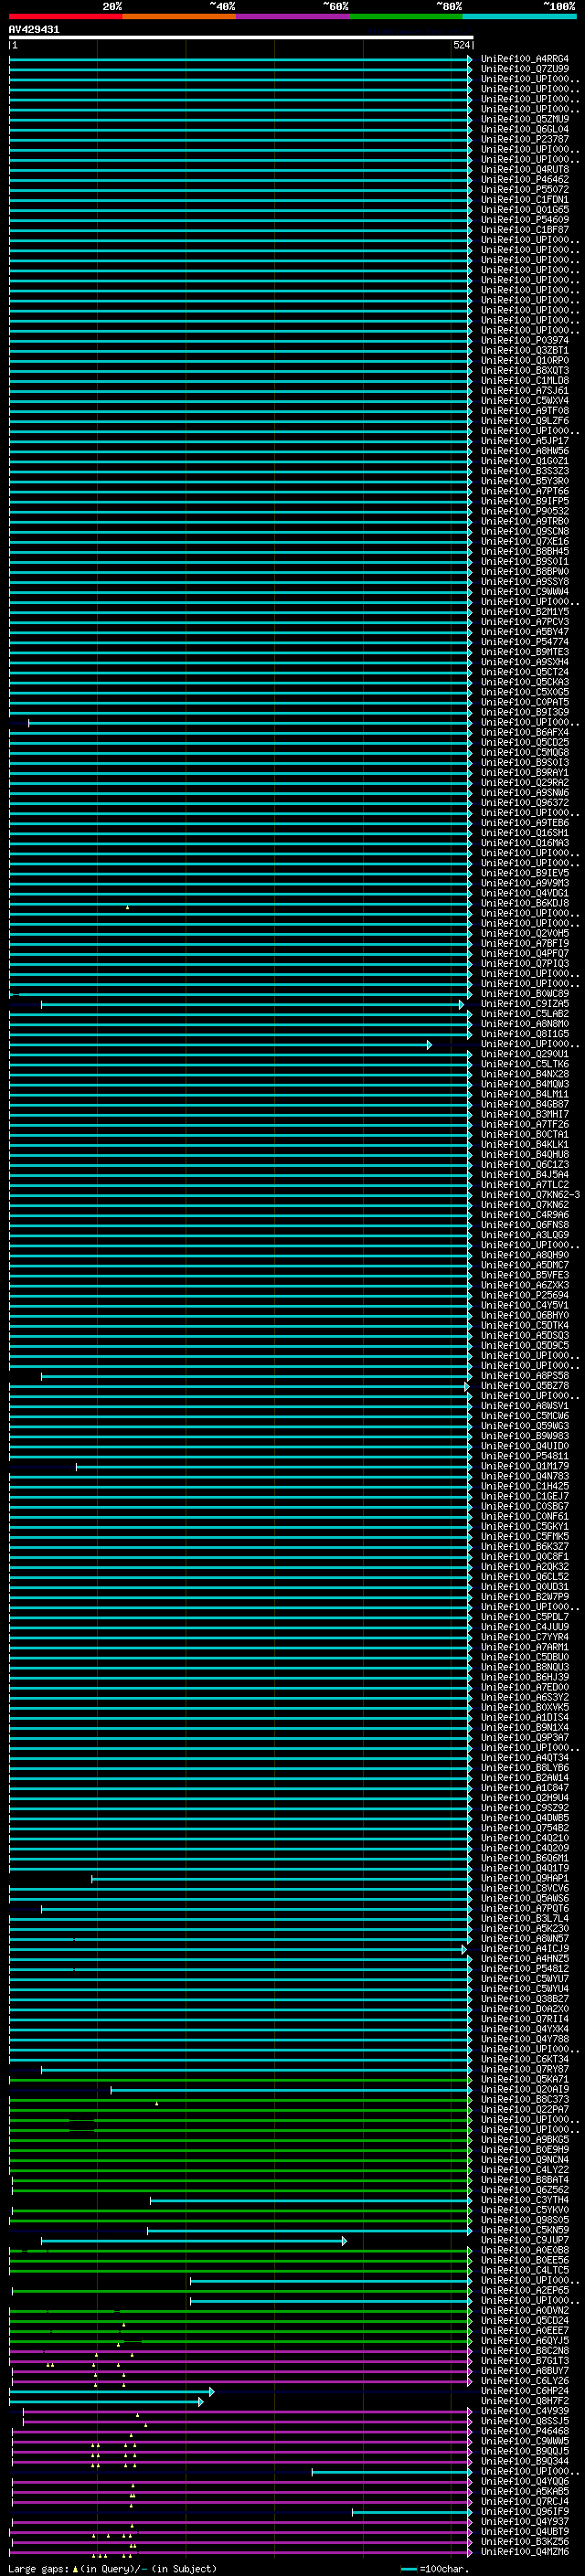Viewport: 585px width, 2576px height.
Task: Select the UniRef100_C9WWW5 label
Action: [x=524, y=2441]
